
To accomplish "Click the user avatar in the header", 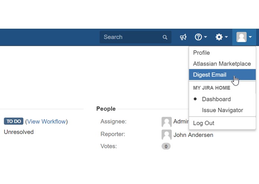I will tap(241, 37).
